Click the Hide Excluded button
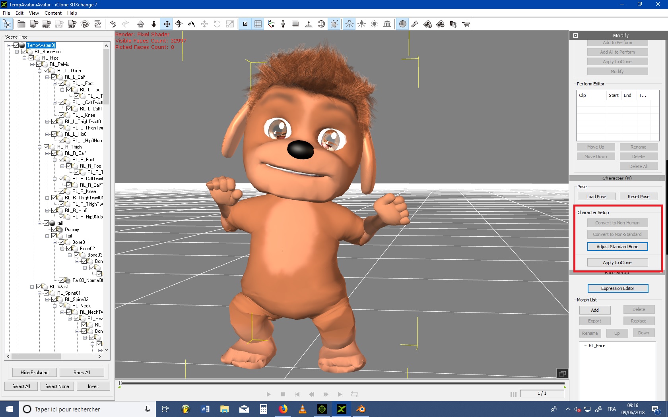668x417 pixels. tap(35, 373)
